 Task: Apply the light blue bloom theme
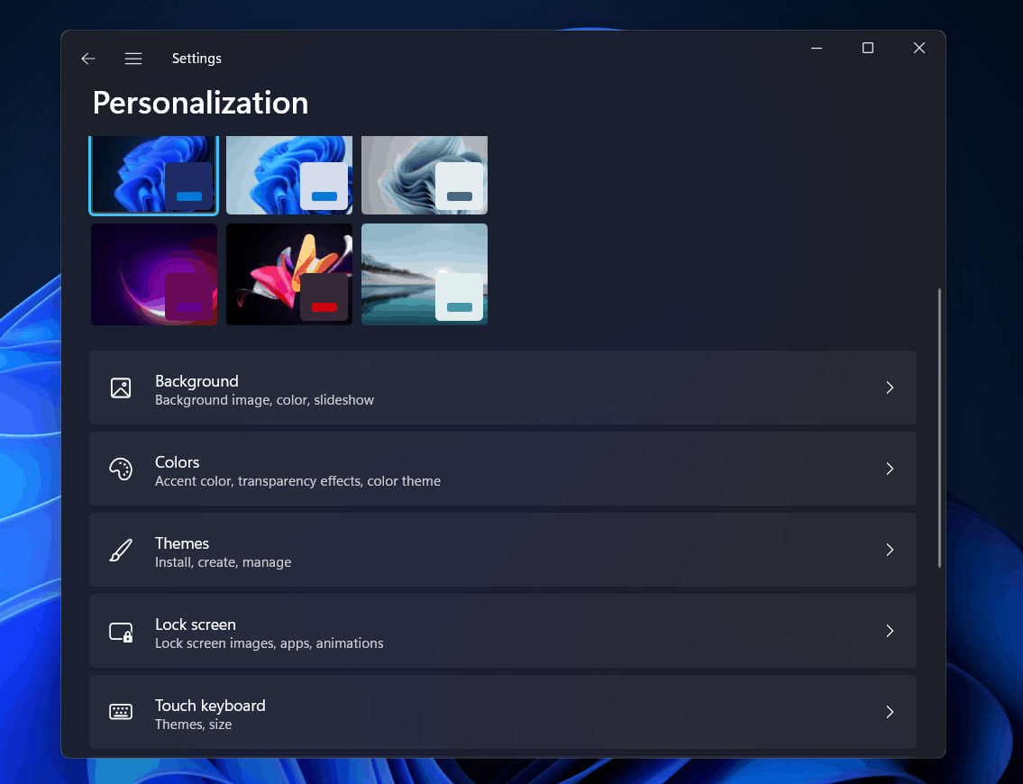[x=288, y=175]
